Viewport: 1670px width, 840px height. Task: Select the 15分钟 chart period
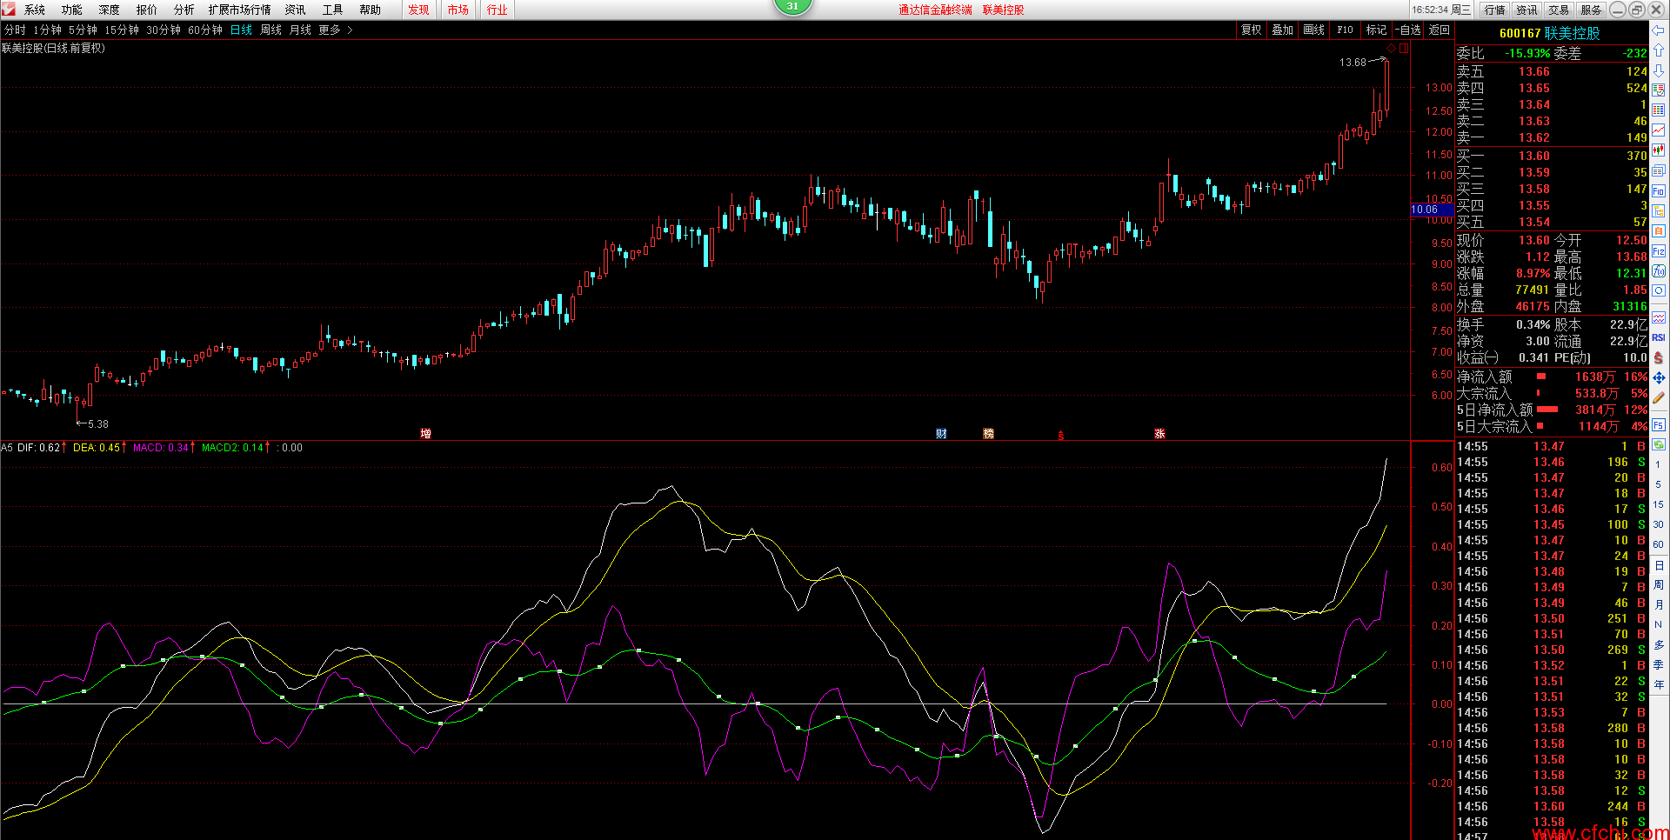pos(122,30)
